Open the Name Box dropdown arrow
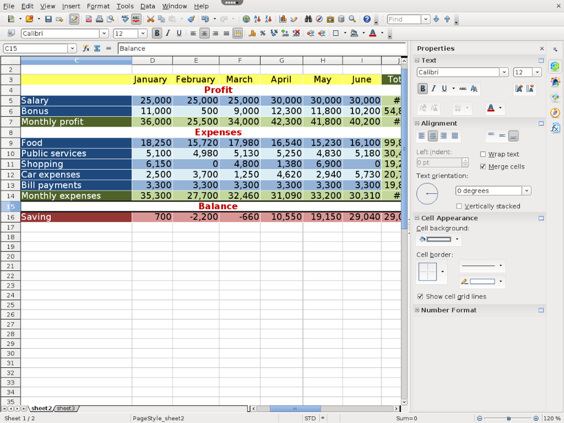This screenshot has width=564, height=423. pos(72,48)
